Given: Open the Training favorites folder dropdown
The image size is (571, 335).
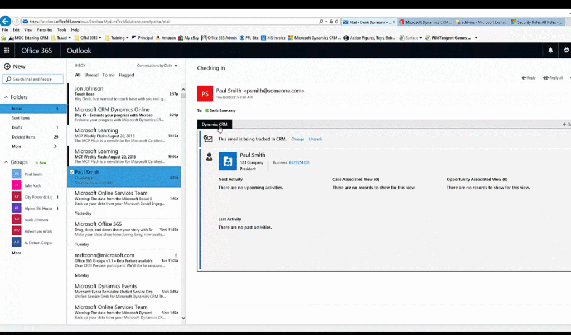Looking at the screenshot, I should (x=117, y=38).
